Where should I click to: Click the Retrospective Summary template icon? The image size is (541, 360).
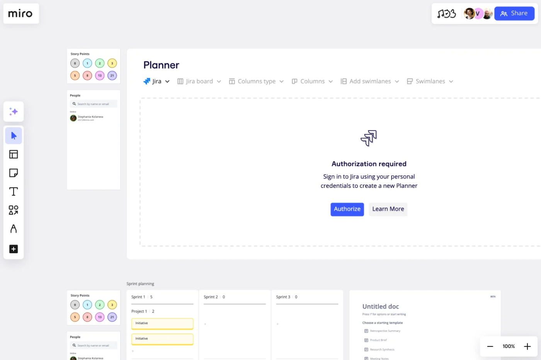pos(366,331)
